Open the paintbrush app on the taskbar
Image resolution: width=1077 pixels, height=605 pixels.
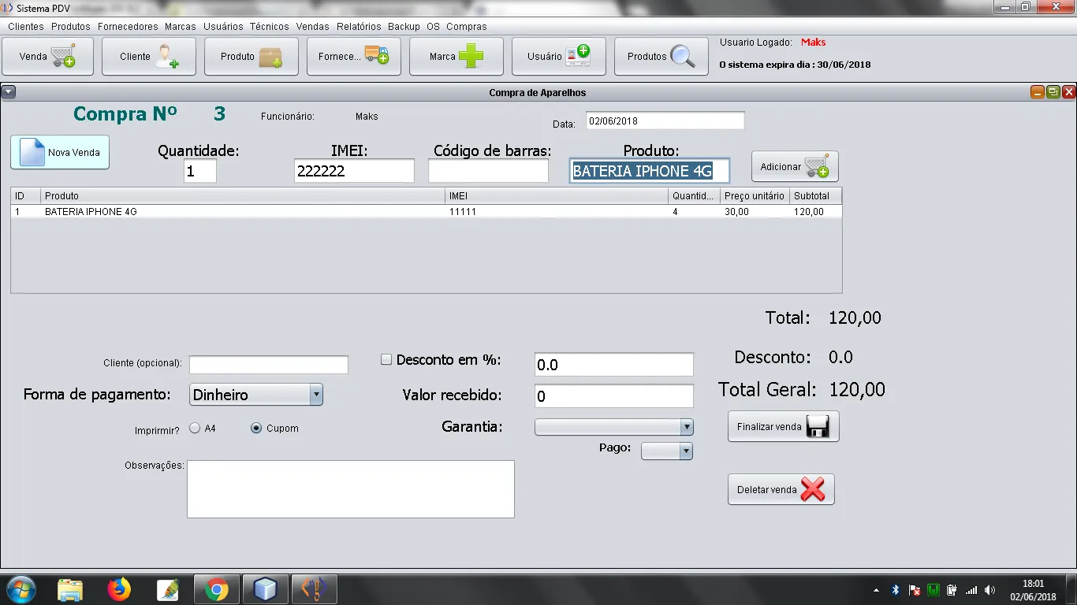[x=168, y=589]
